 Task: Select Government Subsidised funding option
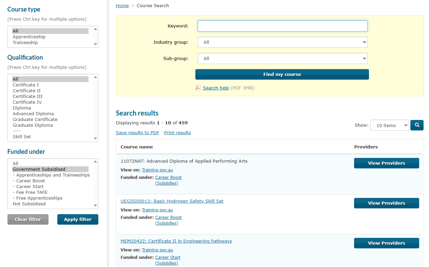click(51, 169)
